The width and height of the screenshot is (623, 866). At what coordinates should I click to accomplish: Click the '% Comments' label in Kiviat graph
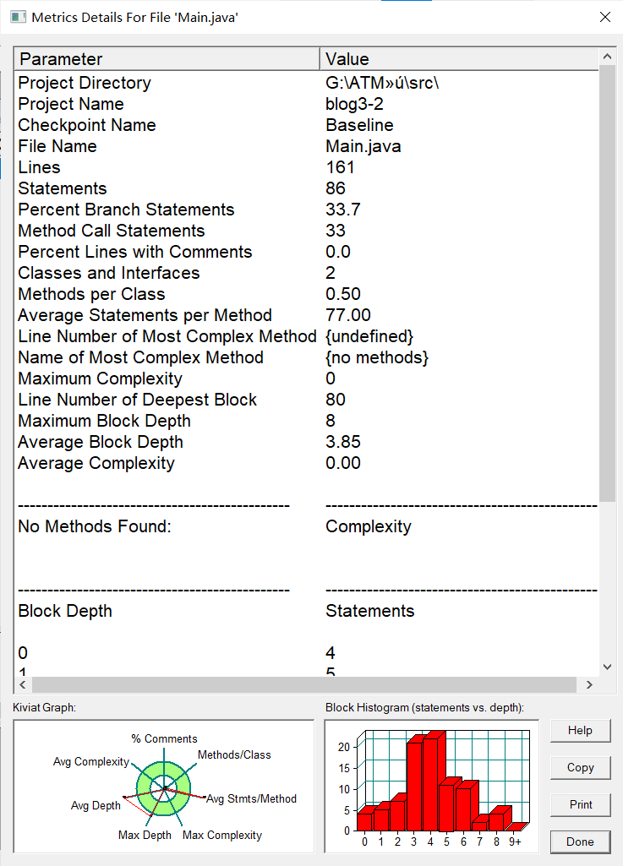(164, 738)
